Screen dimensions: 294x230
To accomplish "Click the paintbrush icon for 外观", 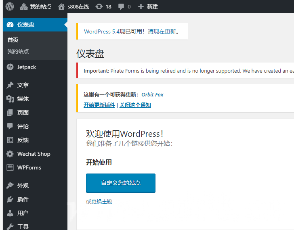I will click(x=10, y=186).
